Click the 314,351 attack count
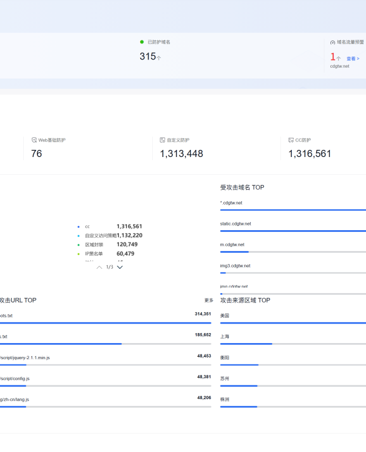This screenshot has height=452, width=366. 203,314
